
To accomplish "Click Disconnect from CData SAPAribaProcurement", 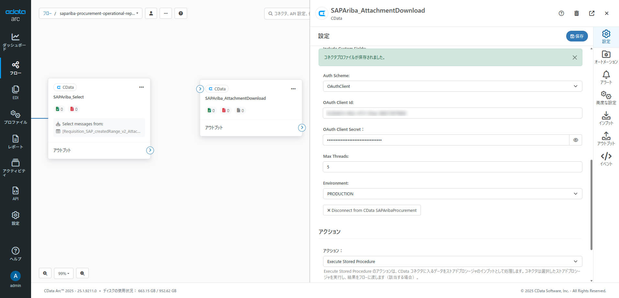I will click(372, 210).
